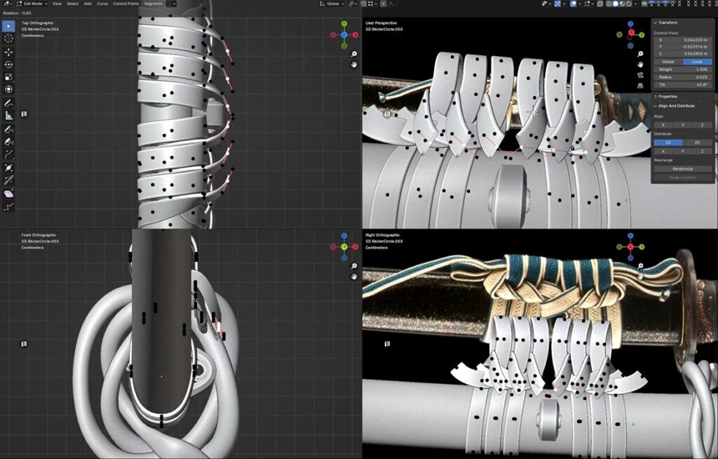Viewport: 718px width, 459px height.
Task: Click Align Y button
Action: pyautogui.click(x=683, y=125)
